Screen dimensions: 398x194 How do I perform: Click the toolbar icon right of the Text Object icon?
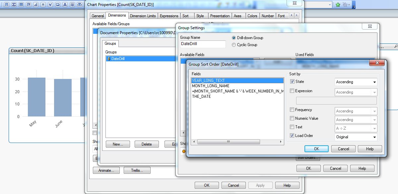tap(72, 5)
